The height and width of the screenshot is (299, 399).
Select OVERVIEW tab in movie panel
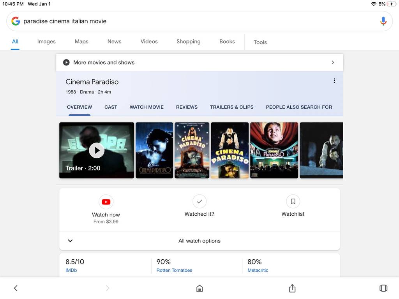click(79, 107)
